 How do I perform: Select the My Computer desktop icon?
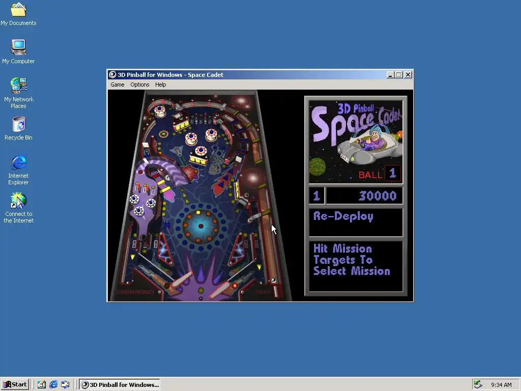tap(18, 52)
